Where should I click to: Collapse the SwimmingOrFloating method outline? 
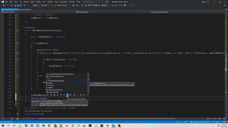click(x=17, y=31)
